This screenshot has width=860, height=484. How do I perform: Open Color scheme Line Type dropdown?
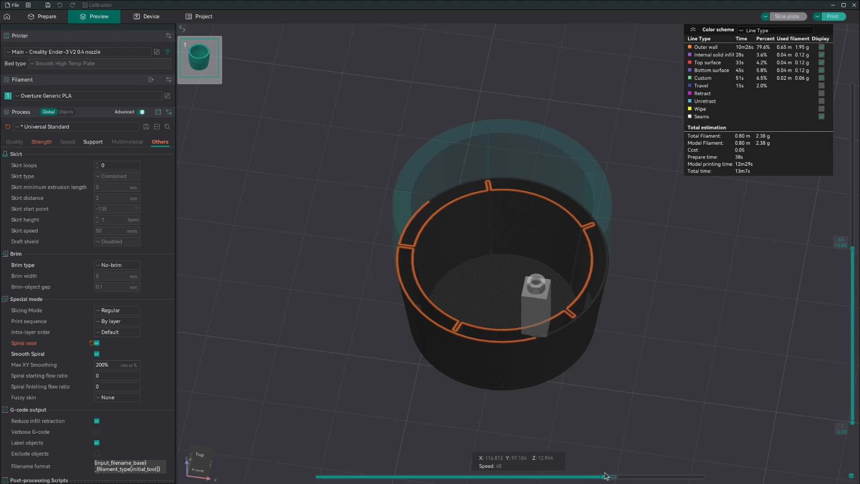(x=775, y=30)
